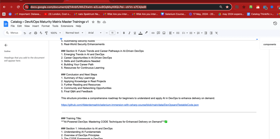Run spelling and grammar check
Viewport: 280px width, 139px height.
(x=41, y=33)
